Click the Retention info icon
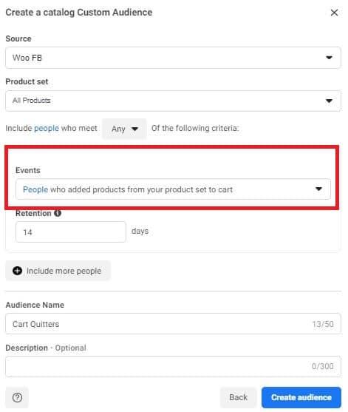 (58, 213)
